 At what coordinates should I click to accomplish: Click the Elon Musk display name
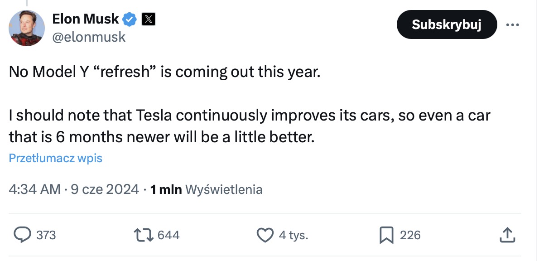84,19
